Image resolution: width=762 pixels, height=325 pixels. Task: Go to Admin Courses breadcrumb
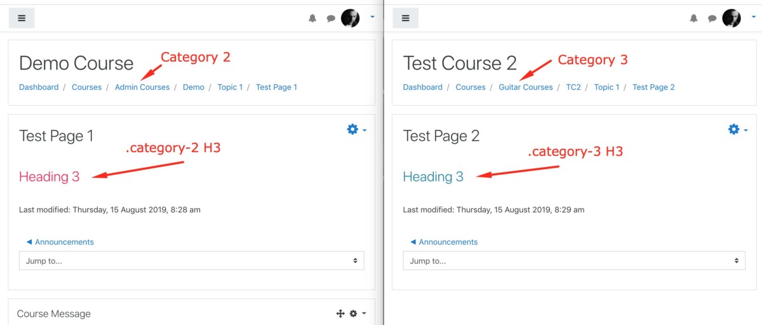tap(142, 87)
